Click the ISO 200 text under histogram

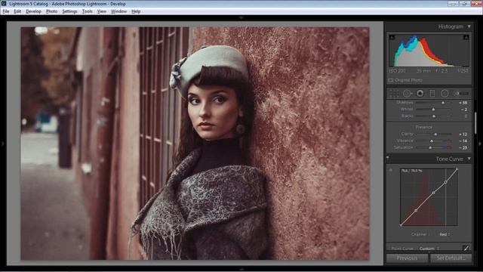[398, 71]
